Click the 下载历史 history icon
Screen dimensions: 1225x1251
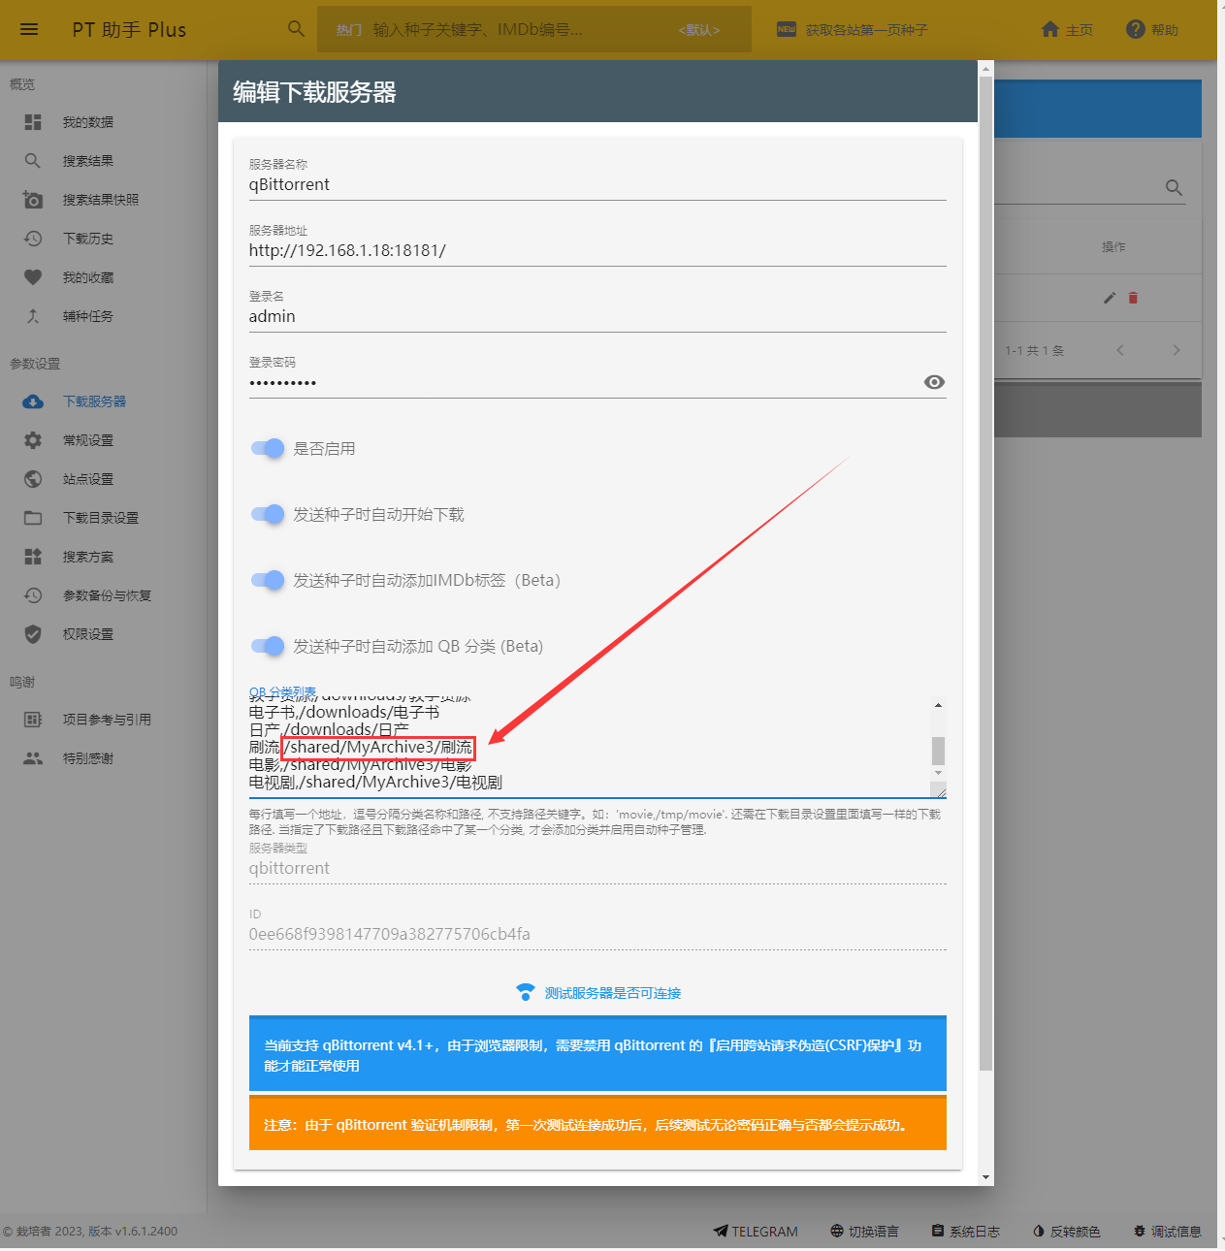33,239
